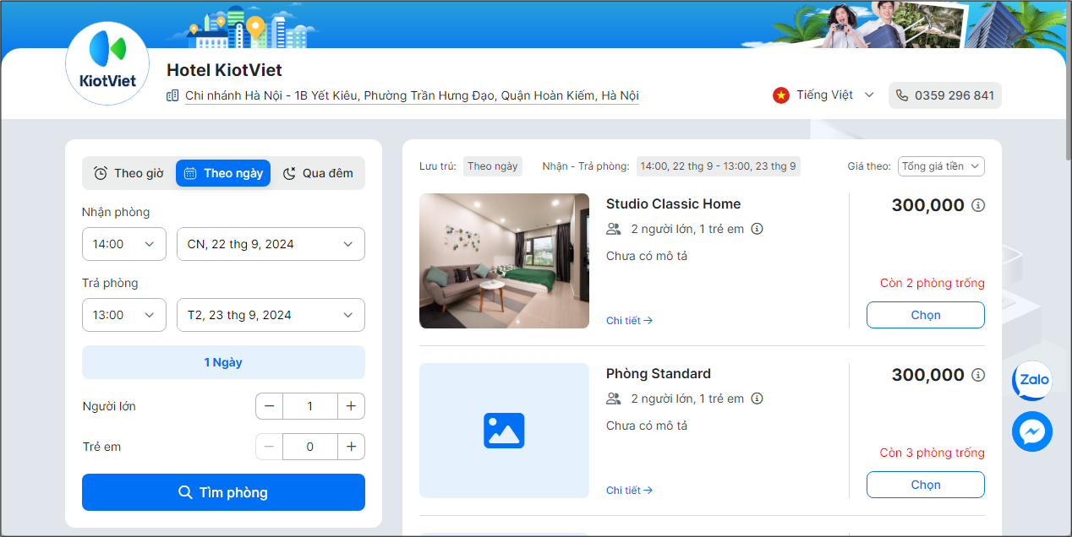Click the placeholder image icon for Phòng Standard
This screenshot has height=537, width=1072.
[504, 431]
